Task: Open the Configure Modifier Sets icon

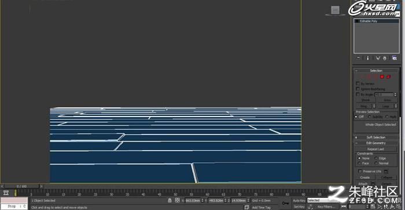Action: [x=395, y=58]
